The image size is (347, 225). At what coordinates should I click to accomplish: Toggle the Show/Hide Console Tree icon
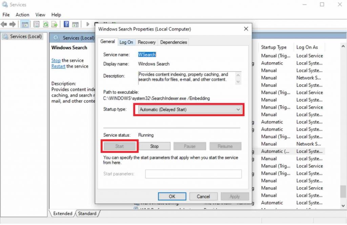click(x=25, y=24)
